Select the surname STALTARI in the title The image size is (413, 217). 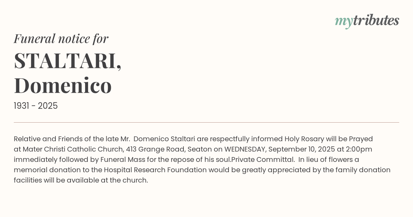tap(65, 61)
